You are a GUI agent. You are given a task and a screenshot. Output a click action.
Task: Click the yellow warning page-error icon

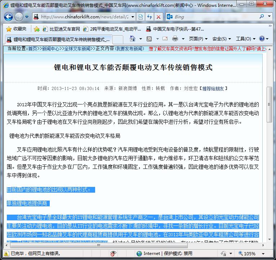[6, 254]
